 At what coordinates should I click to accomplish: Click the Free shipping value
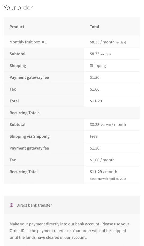coord(94,136)
